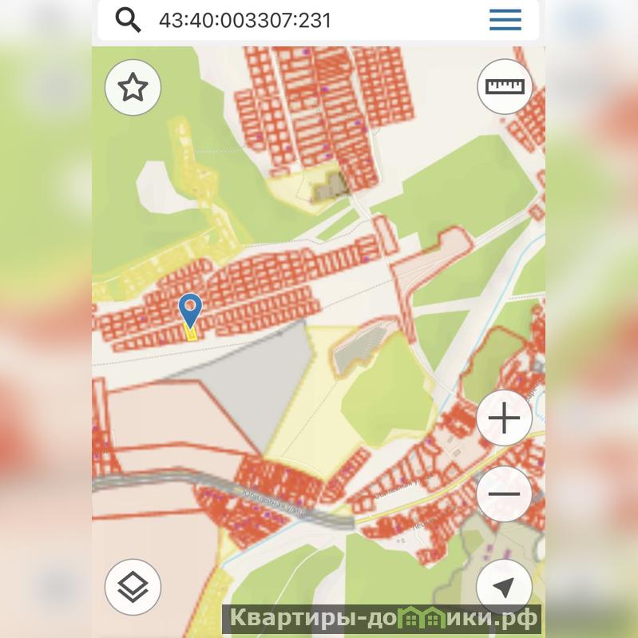Select the yellow highlighted parcel under pin
Screen dimensions: 638x638
point(191,333)
